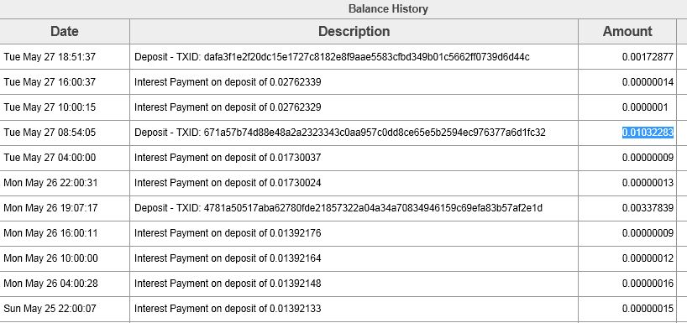Click date Mon May 26 10:00:00

[x=50, y=258]
